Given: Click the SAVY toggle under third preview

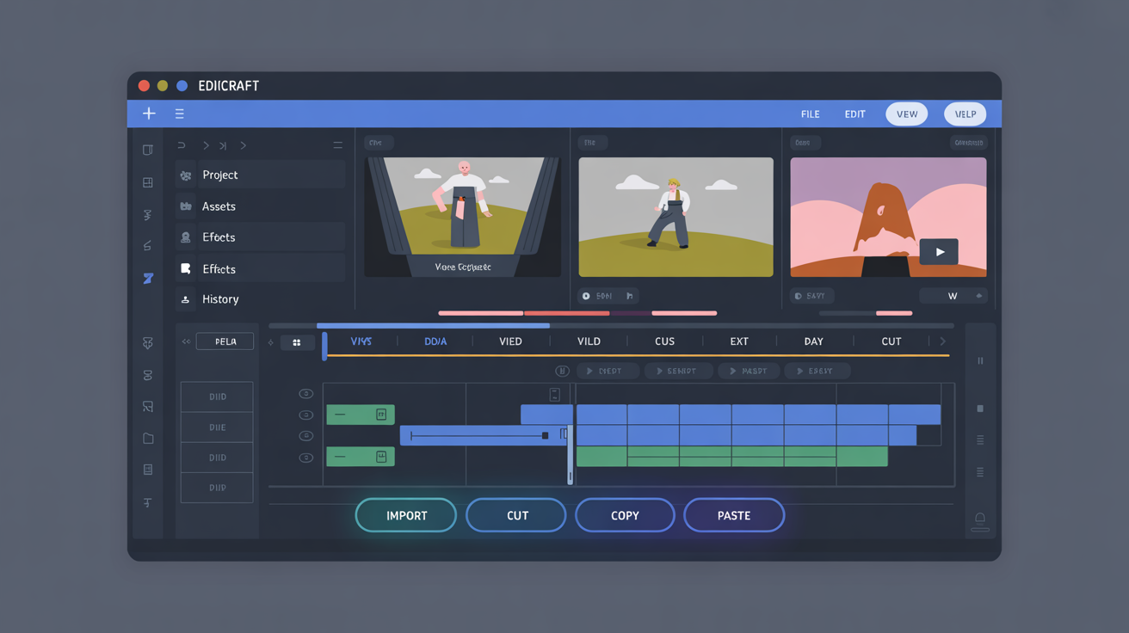Looking at the screenshot, I should 812,296.
